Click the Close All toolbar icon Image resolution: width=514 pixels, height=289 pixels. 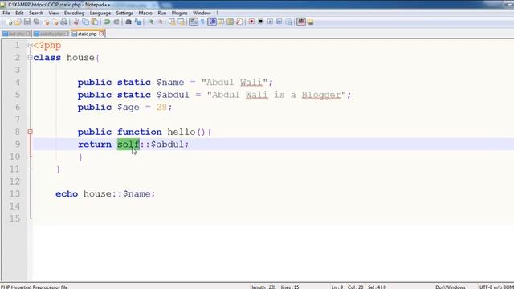pos(55,22)
